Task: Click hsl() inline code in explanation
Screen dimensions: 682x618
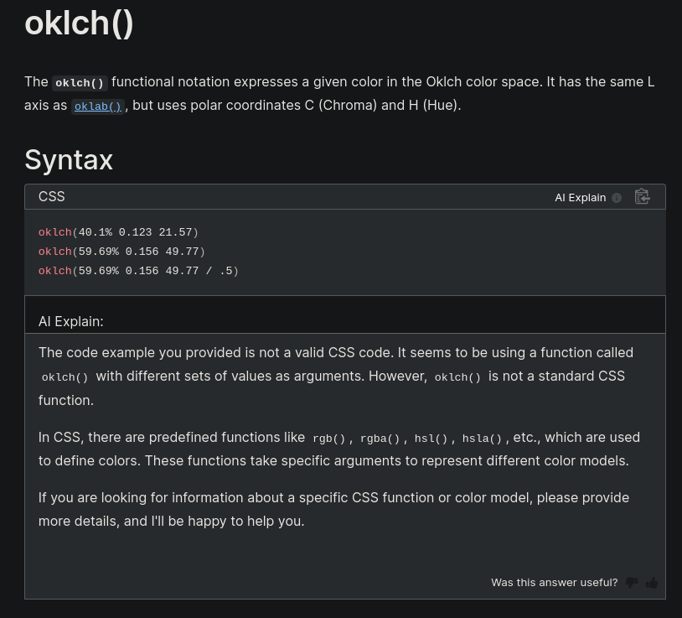Action: tap(431, 439)
